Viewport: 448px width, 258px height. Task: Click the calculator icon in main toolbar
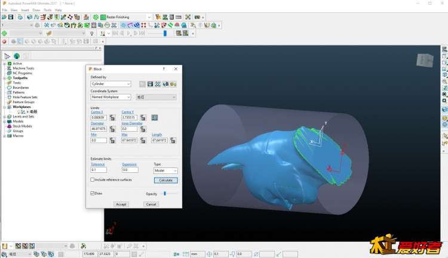click(x=171, y=17)
